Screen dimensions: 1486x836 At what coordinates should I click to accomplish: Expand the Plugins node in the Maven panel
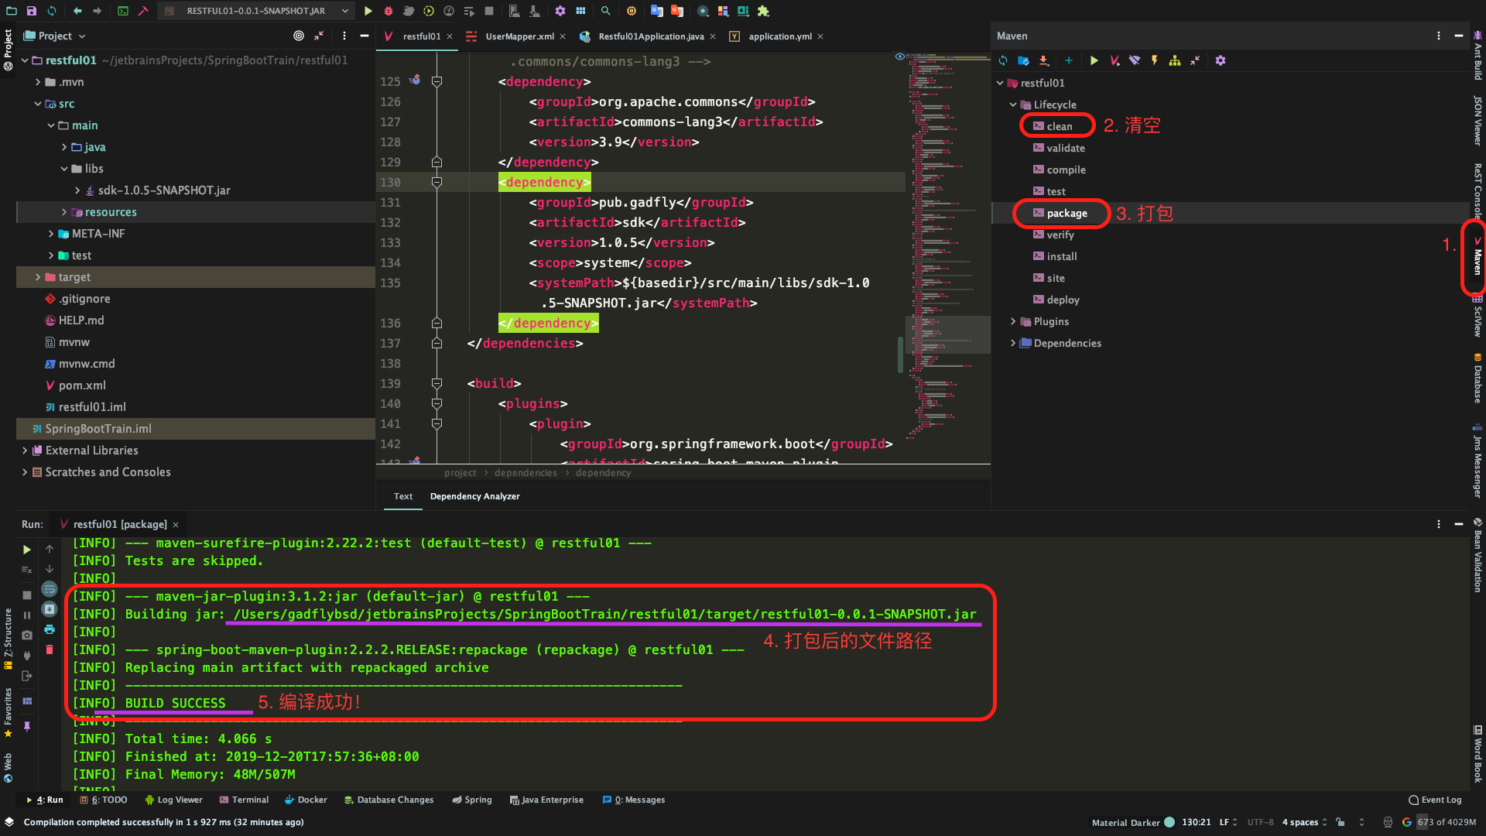coord(1013,321)
